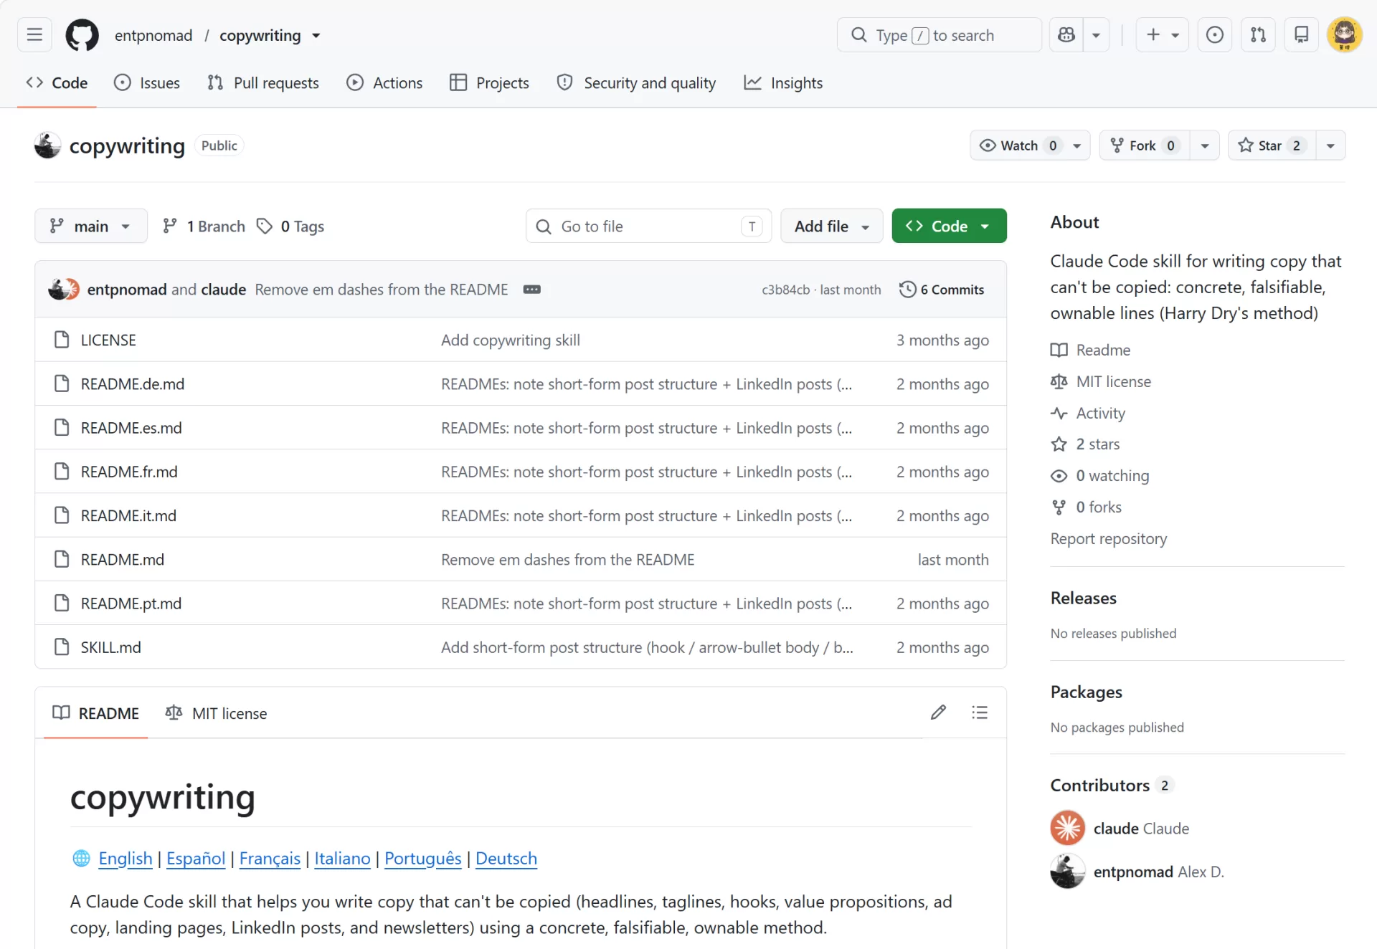
Task: Open the Add file dropdown
Action: click(x=831, y=226)
